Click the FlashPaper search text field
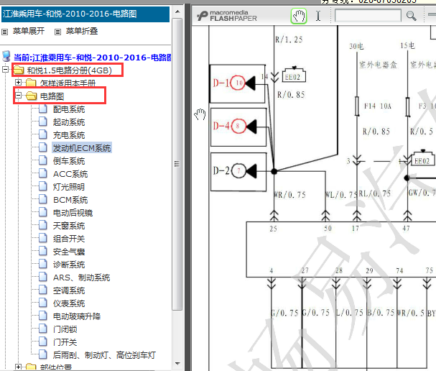Viewport: 436px width, 371px height. (368, 15)
